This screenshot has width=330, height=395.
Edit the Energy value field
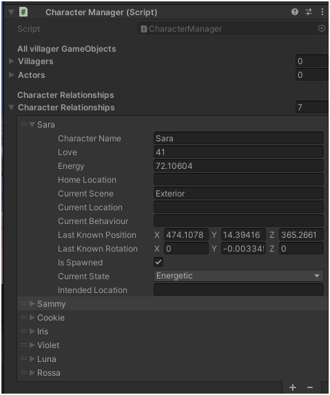pyautogui.click(x=238, y=165)
